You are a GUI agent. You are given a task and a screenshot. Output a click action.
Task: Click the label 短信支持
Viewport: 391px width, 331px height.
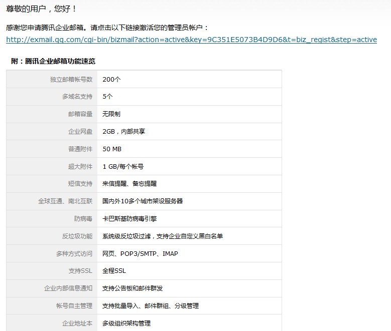tap(80, 184)
